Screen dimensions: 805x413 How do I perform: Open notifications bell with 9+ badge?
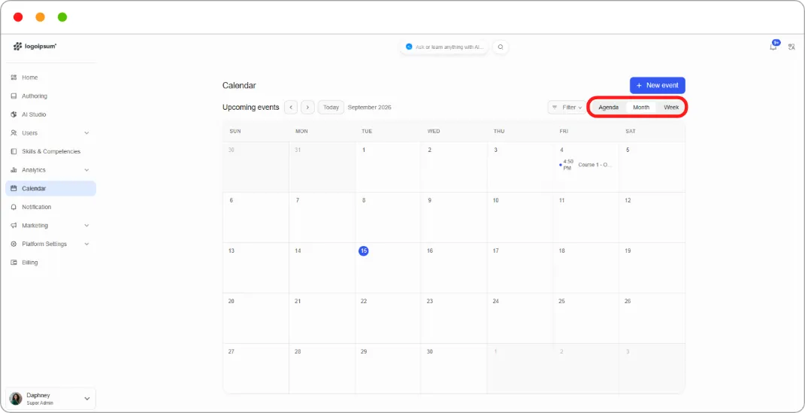773,46
